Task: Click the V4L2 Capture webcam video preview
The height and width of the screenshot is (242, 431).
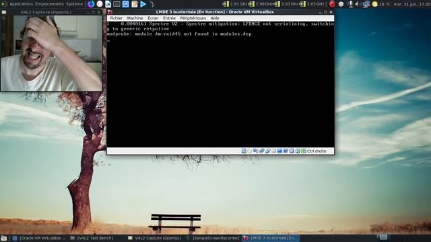Action: pos(51,53)
